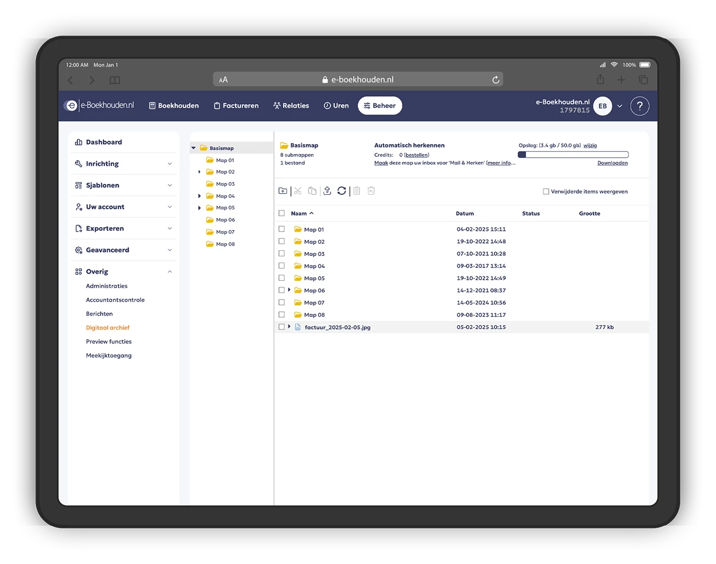Open the Beheer menu
This screenshot has width=716, height=564.
380,105
